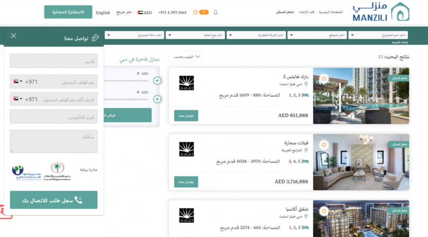Open الترتيب بحسب sort dropdown
Image resolution: width=428 pixels, height=237 pixels.
[x=186, y=57]
